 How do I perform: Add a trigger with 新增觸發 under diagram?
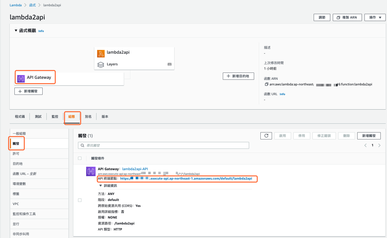(29, 91)
